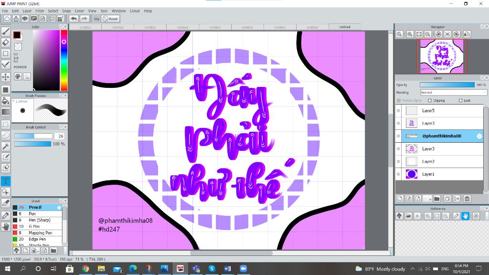489x275 pixels.
Task: Click the open-folder icon in the Reference panel
Action: coord(408,216)
